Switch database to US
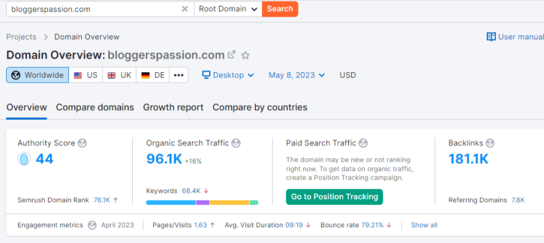Image resolution: width=544 pixels, height=243 pixels. tap(86, 75)
